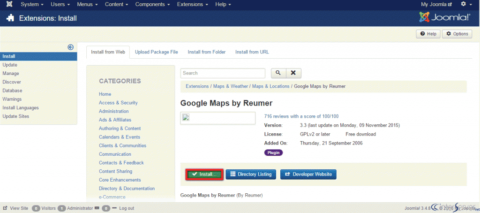The image size is (480, 213).
Task: Select Authoring & Content category
Action: coord(120,129)
